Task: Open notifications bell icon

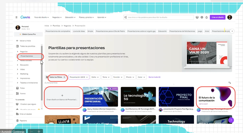Action: [207, 17]
